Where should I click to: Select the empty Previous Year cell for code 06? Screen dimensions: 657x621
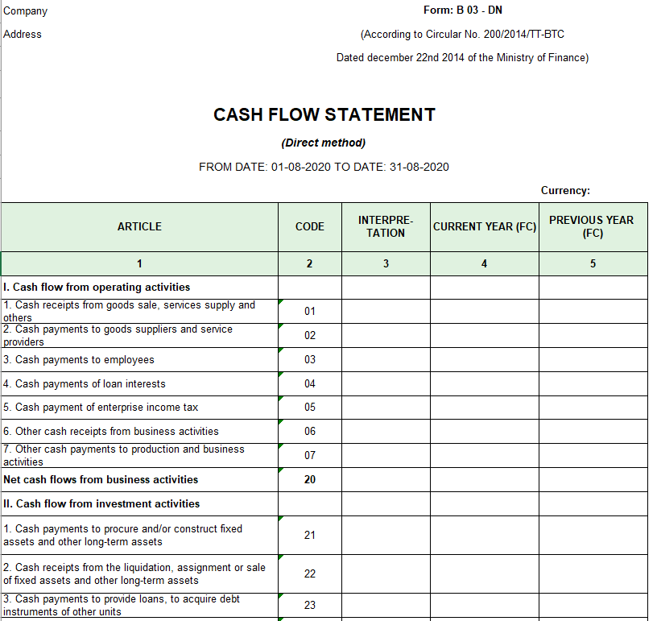pyautogui.click(x=593, y=432)
